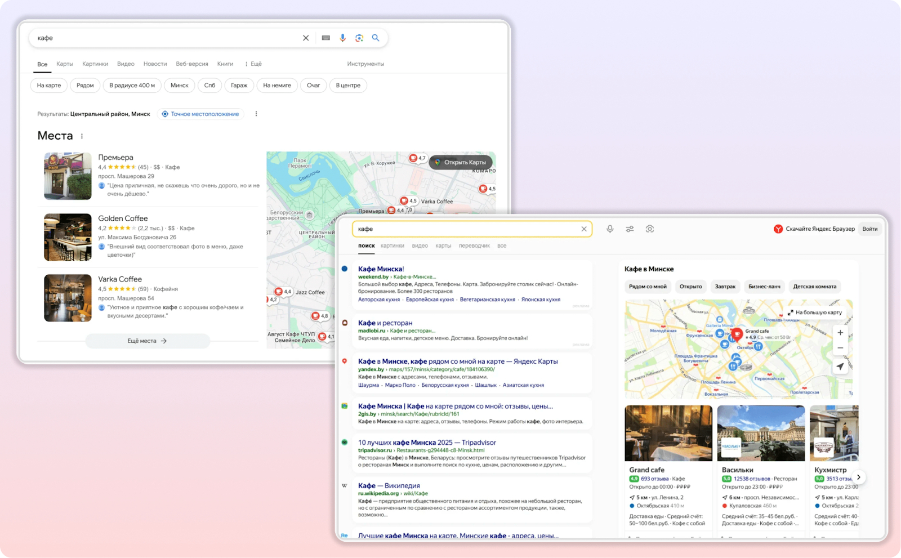Screen dimensions: 901x558
Task: Start Google voice search with the microphone
Action: [x=342, y=38]
